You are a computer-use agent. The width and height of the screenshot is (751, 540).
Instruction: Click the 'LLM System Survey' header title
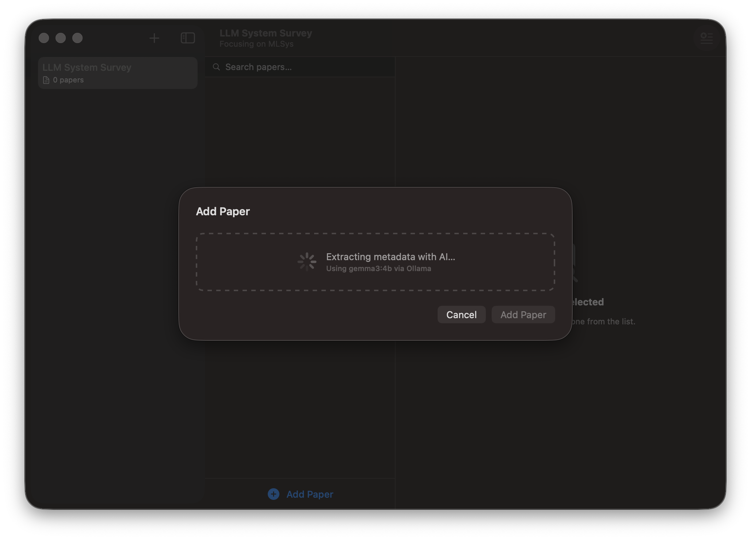[266, 33]
